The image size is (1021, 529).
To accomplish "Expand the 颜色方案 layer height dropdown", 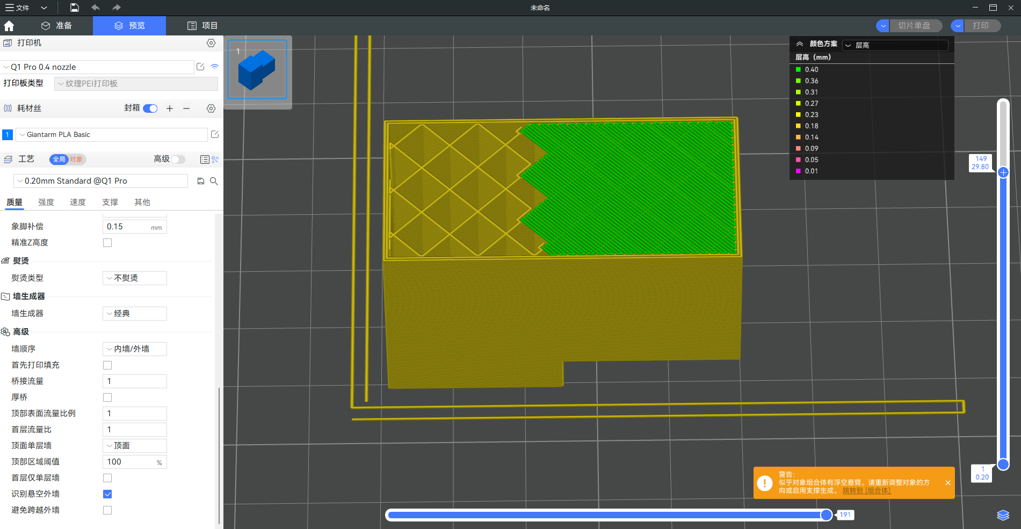I will click(895, 45).
